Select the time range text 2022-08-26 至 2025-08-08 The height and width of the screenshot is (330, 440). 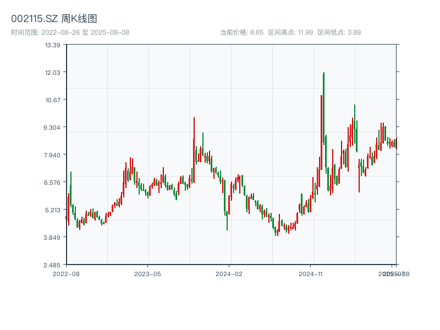click(x=85, y=32)
